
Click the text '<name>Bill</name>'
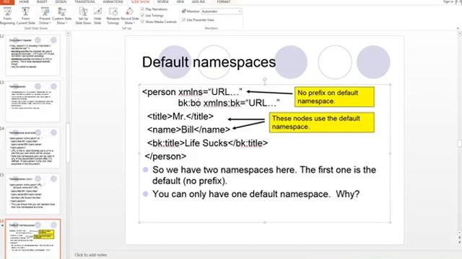pyautogui.click(x=188, y=129)
